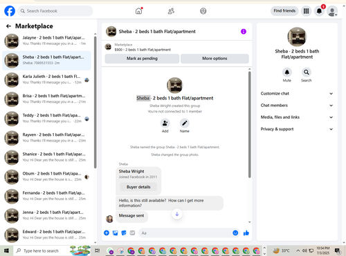Click taskbar clock 10:54 PM

point(323,250)
